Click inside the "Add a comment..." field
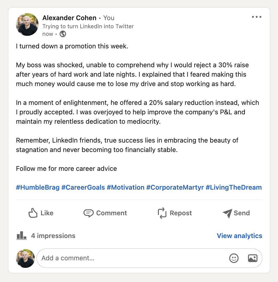 click(x=131, y=258)
